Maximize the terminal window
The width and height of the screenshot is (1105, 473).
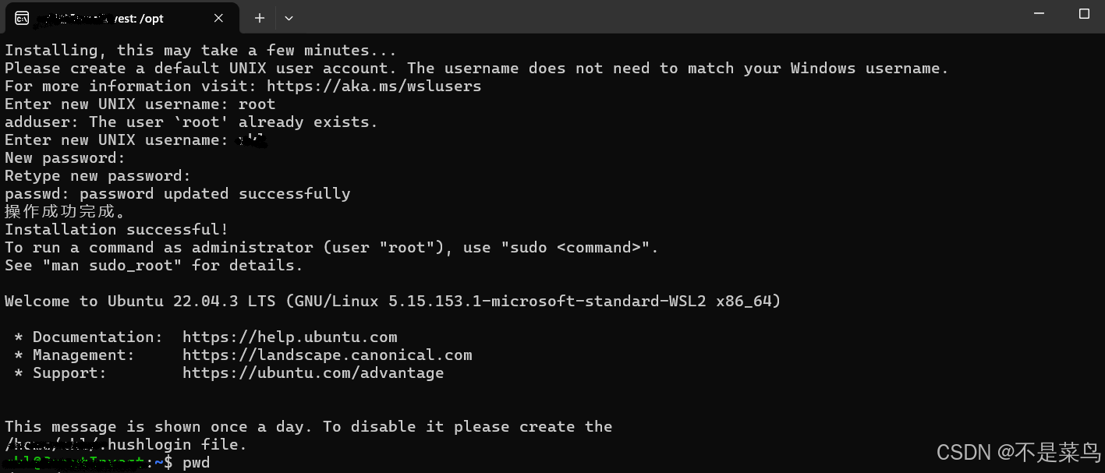[x=1084, y=13]
